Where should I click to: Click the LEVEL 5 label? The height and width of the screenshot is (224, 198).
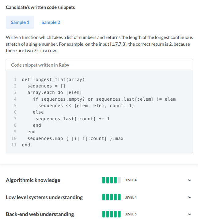(131, 214)
